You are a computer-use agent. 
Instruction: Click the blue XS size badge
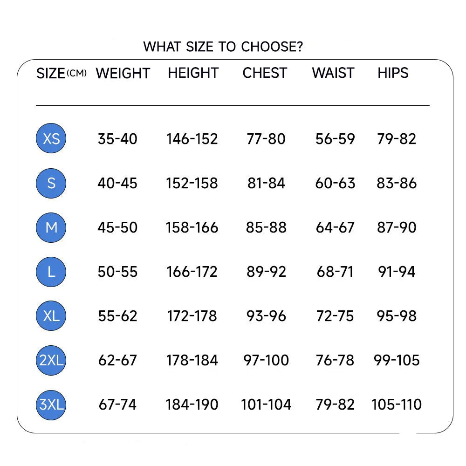(x=51, y=139)
